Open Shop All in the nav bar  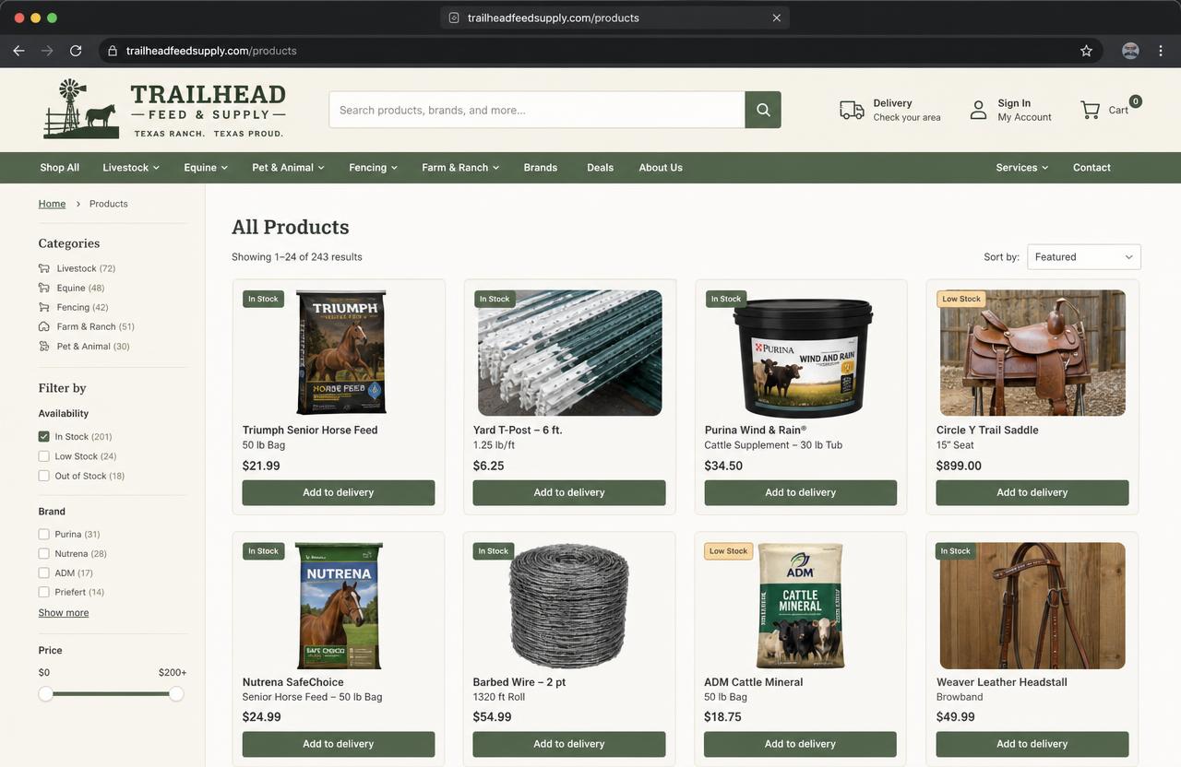pos(59,168)
